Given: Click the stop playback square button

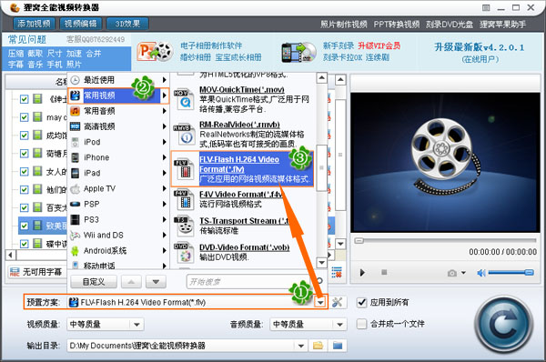Looking at the screenshot, I should (384, 272).
